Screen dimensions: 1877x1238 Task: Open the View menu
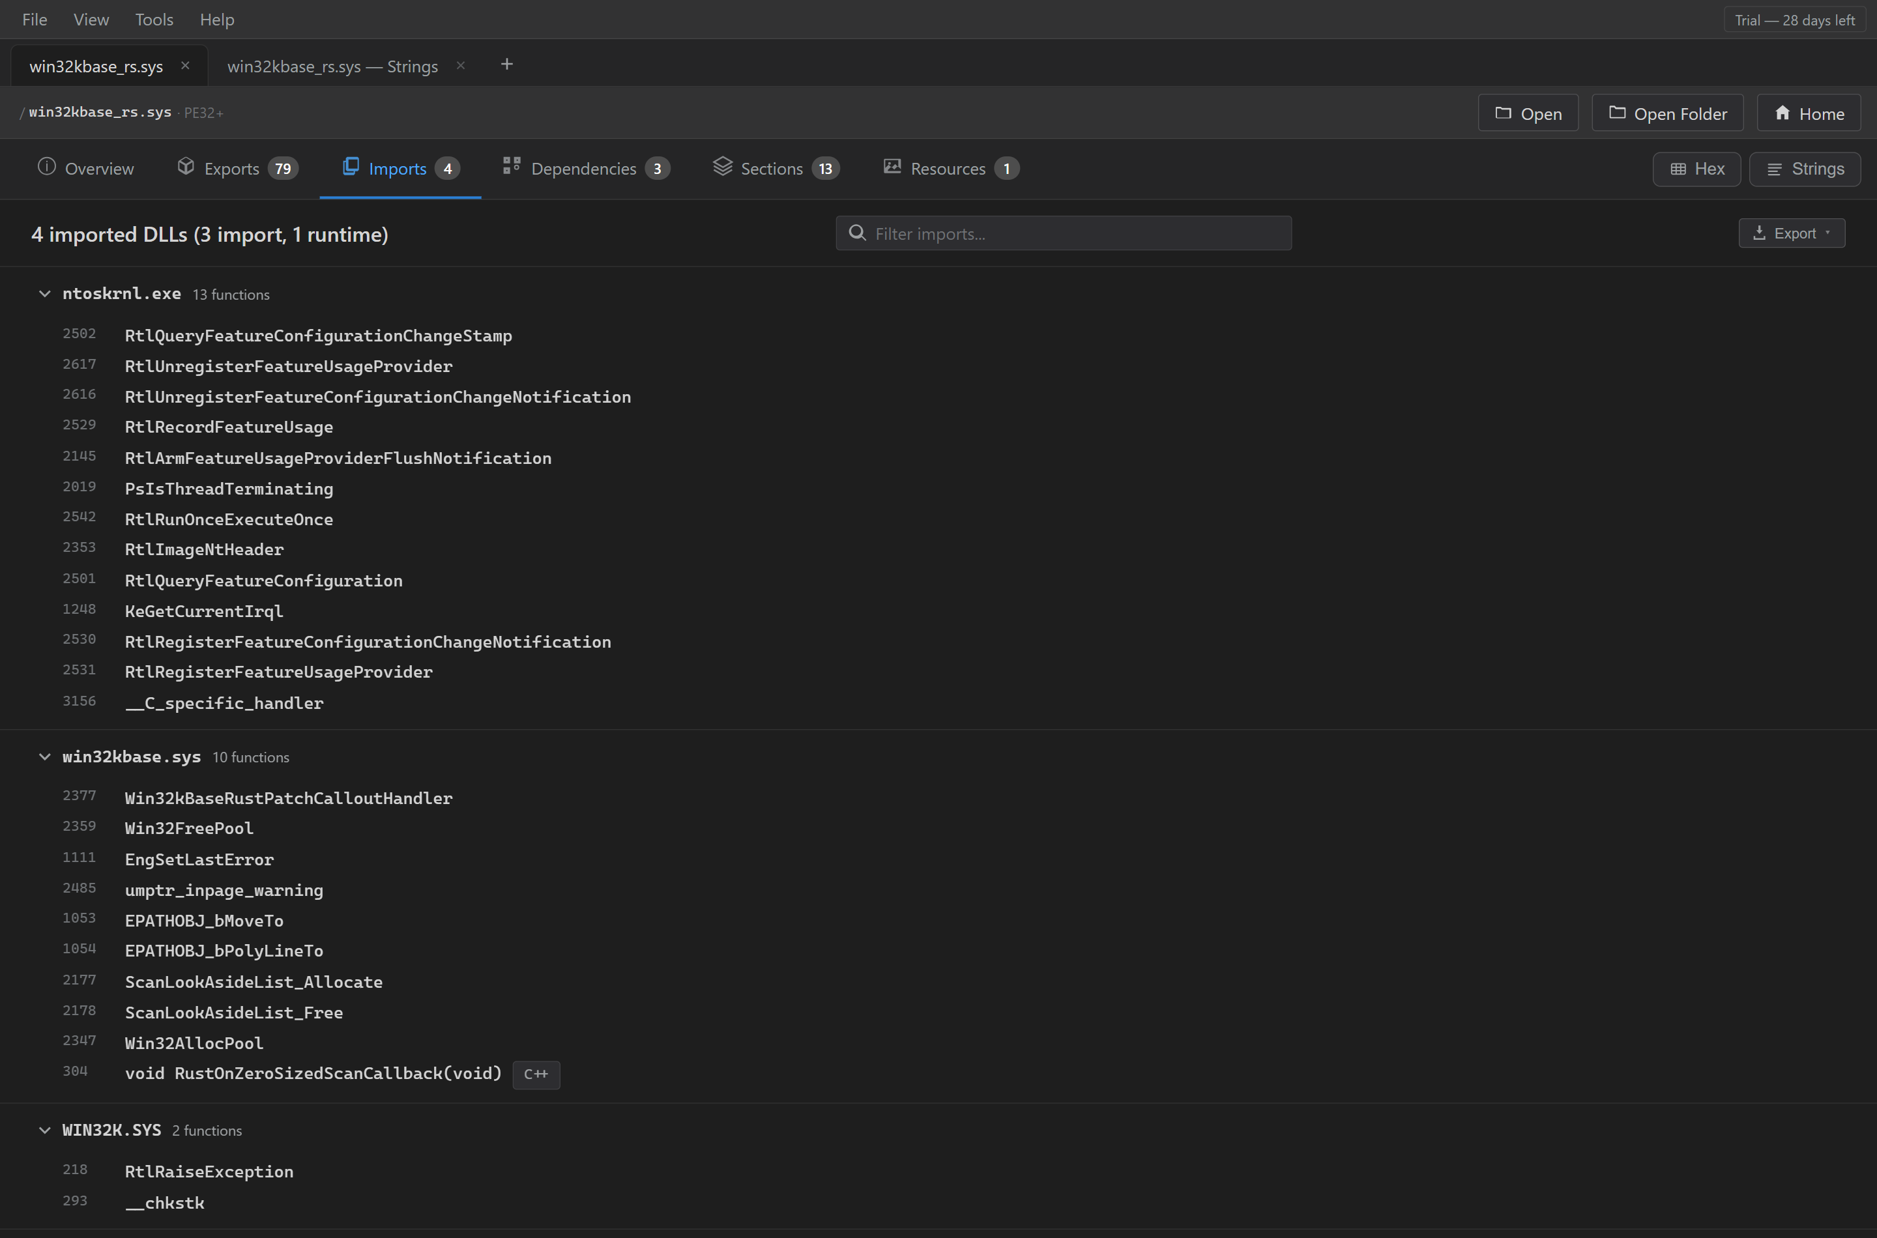pos(91,19)
